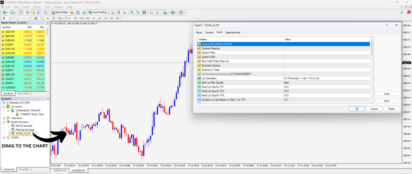The width and height of the screenshot is (412, 174).
Task: Pick the trendline drawing tool
Action: pyautogui.click(x=30, y=18)
